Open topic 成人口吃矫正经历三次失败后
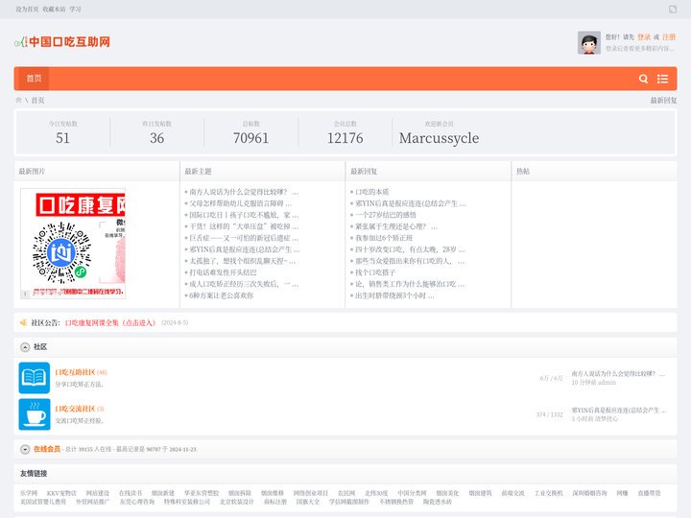Screen dimensions: 691x518 coord(244,284)
